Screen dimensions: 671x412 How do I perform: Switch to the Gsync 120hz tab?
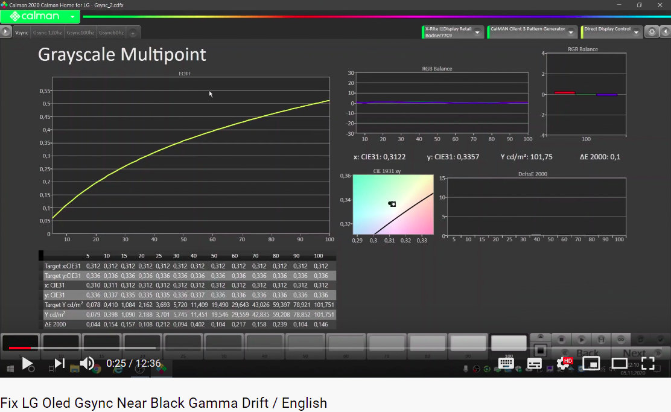[48, 32]
